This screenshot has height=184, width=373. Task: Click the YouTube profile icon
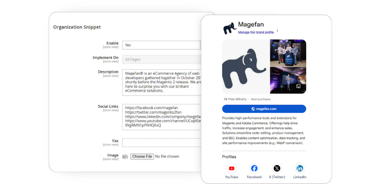pos(231,169)
